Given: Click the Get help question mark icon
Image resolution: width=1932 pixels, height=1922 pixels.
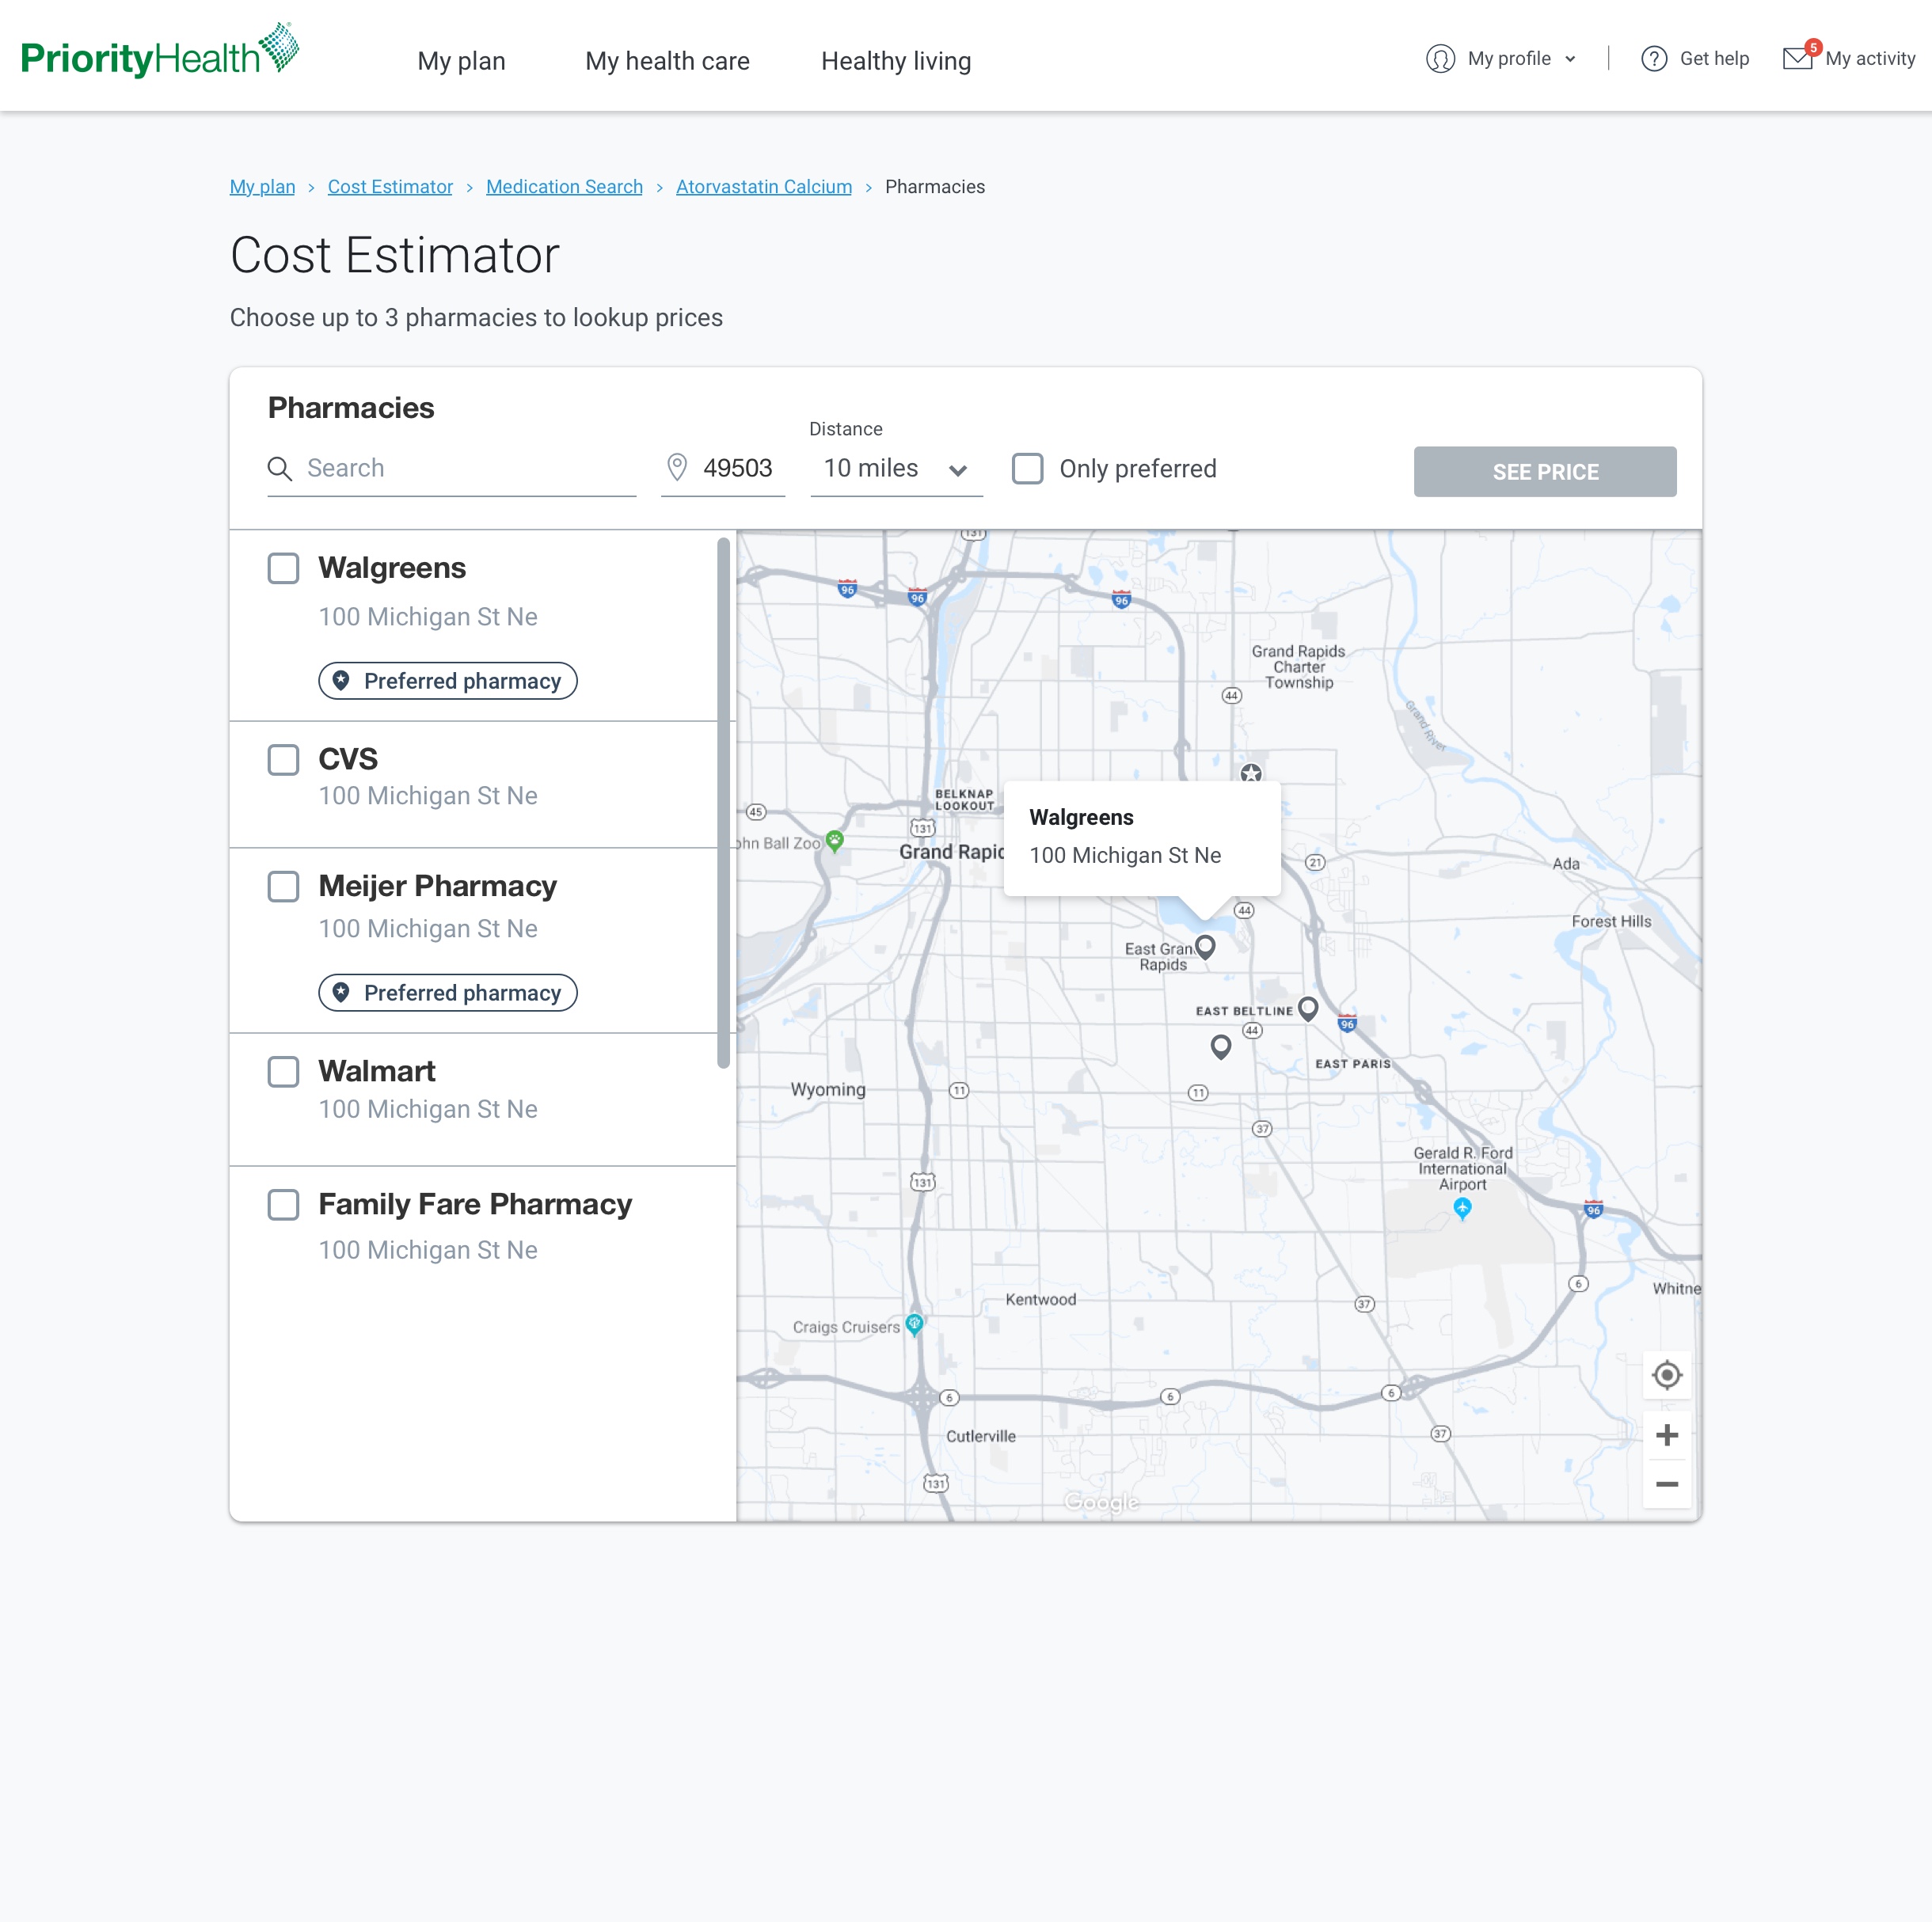Looking at the screenshot, I should [x=1654, y=59].
